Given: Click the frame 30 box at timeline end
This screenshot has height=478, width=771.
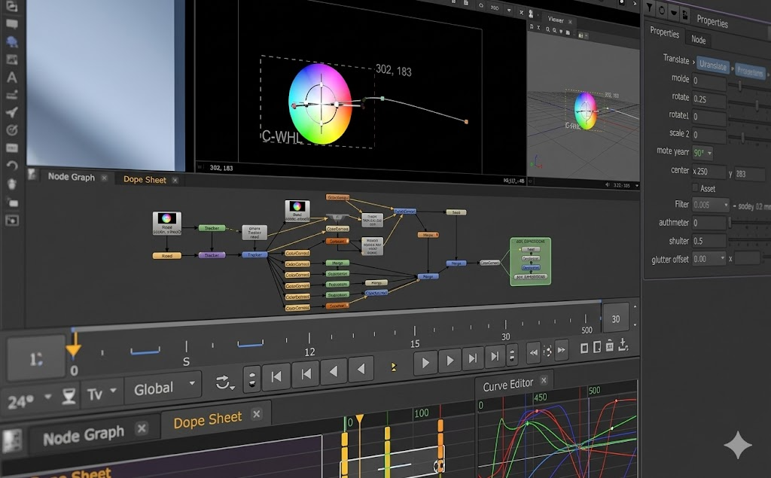Looking at the screenshot, I should pyautogui.click(x=616, y=318).
